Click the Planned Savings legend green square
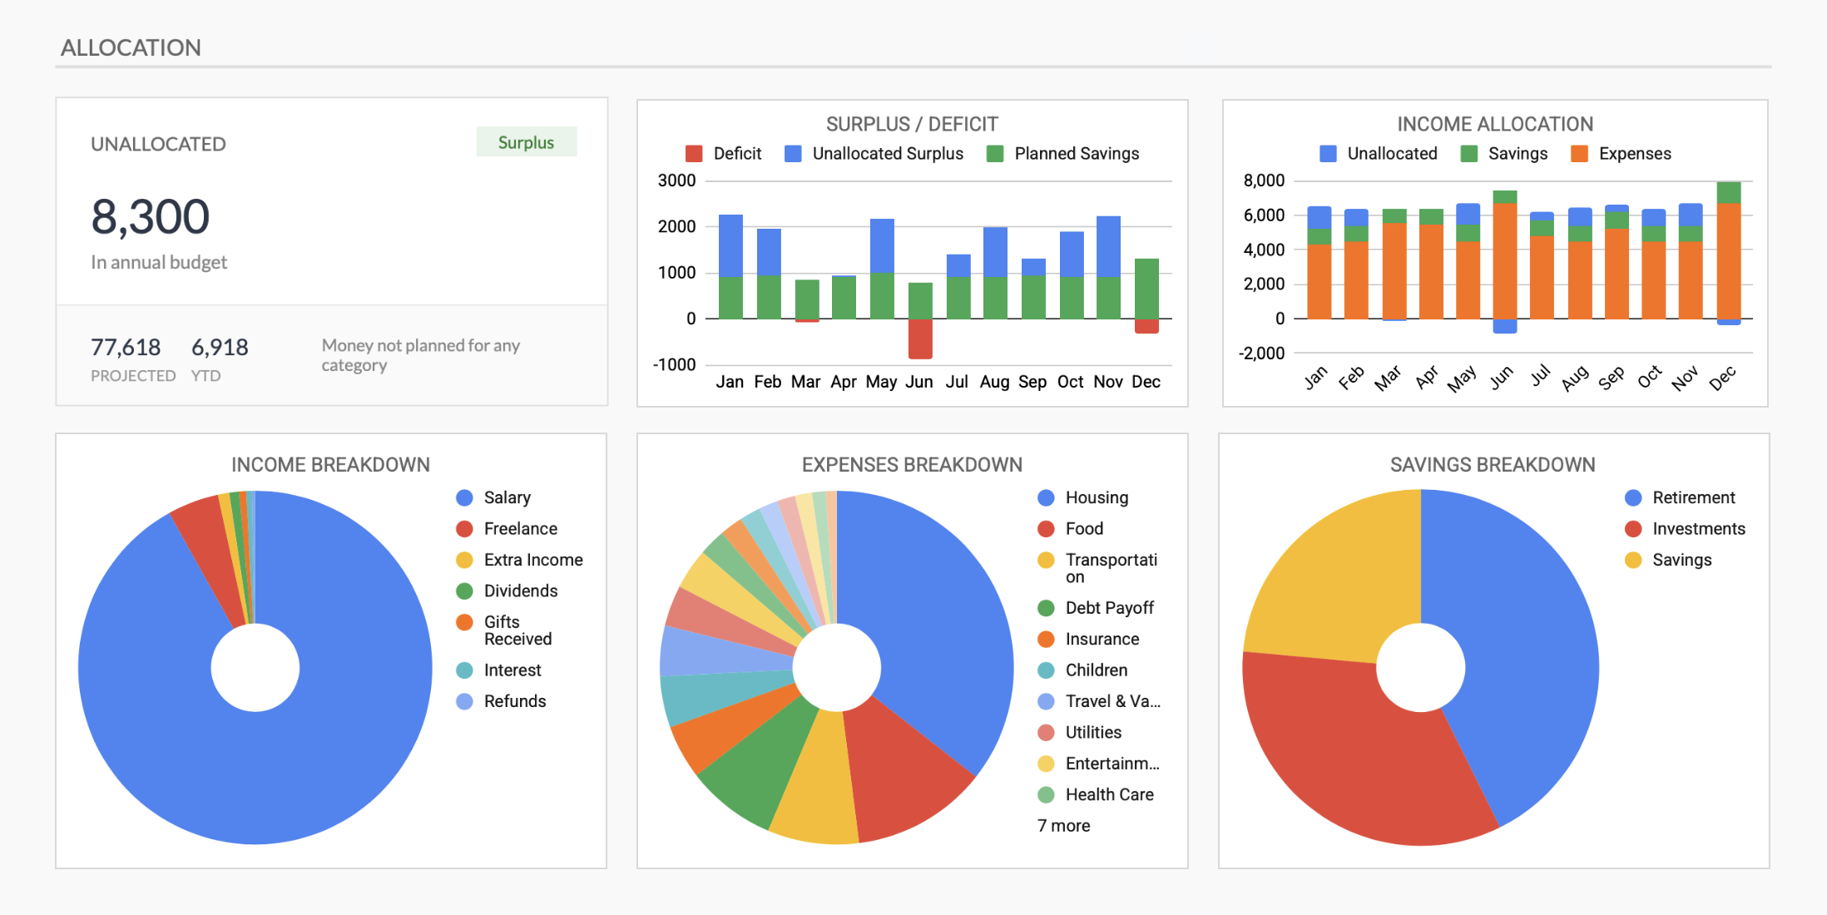 [x=994, y=154]
